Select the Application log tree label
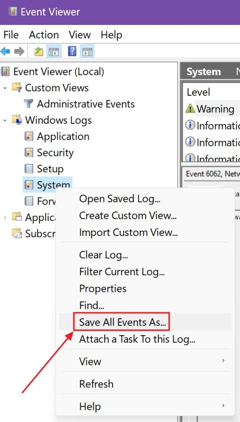240x422 pixels. [63, 137]
